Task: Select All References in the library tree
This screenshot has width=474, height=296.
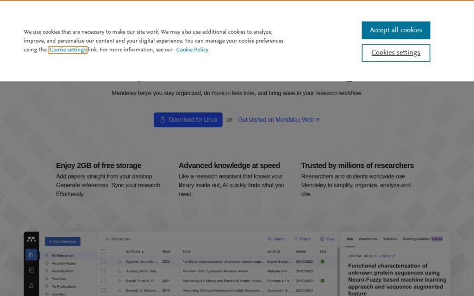Action: tap(62, 255)
